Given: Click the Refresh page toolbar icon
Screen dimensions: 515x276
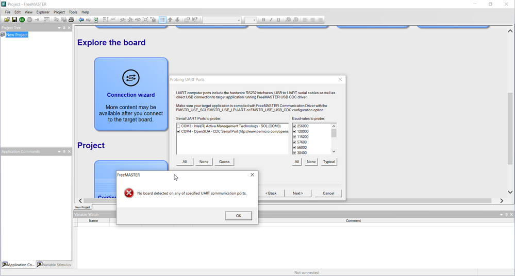Looking at the screenshot, I should click(96, 20).
